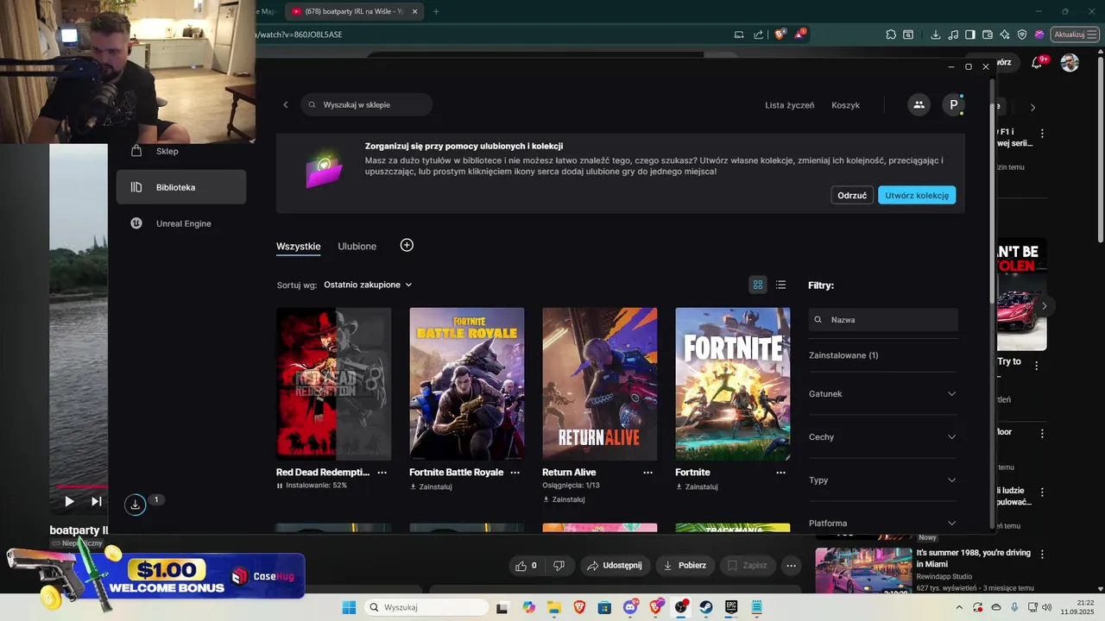Click Zainstaluj under Fortnite Battle Royale
Image resolution: width=1105 pixels, height=621 pixels.
[x=431, y=486]
